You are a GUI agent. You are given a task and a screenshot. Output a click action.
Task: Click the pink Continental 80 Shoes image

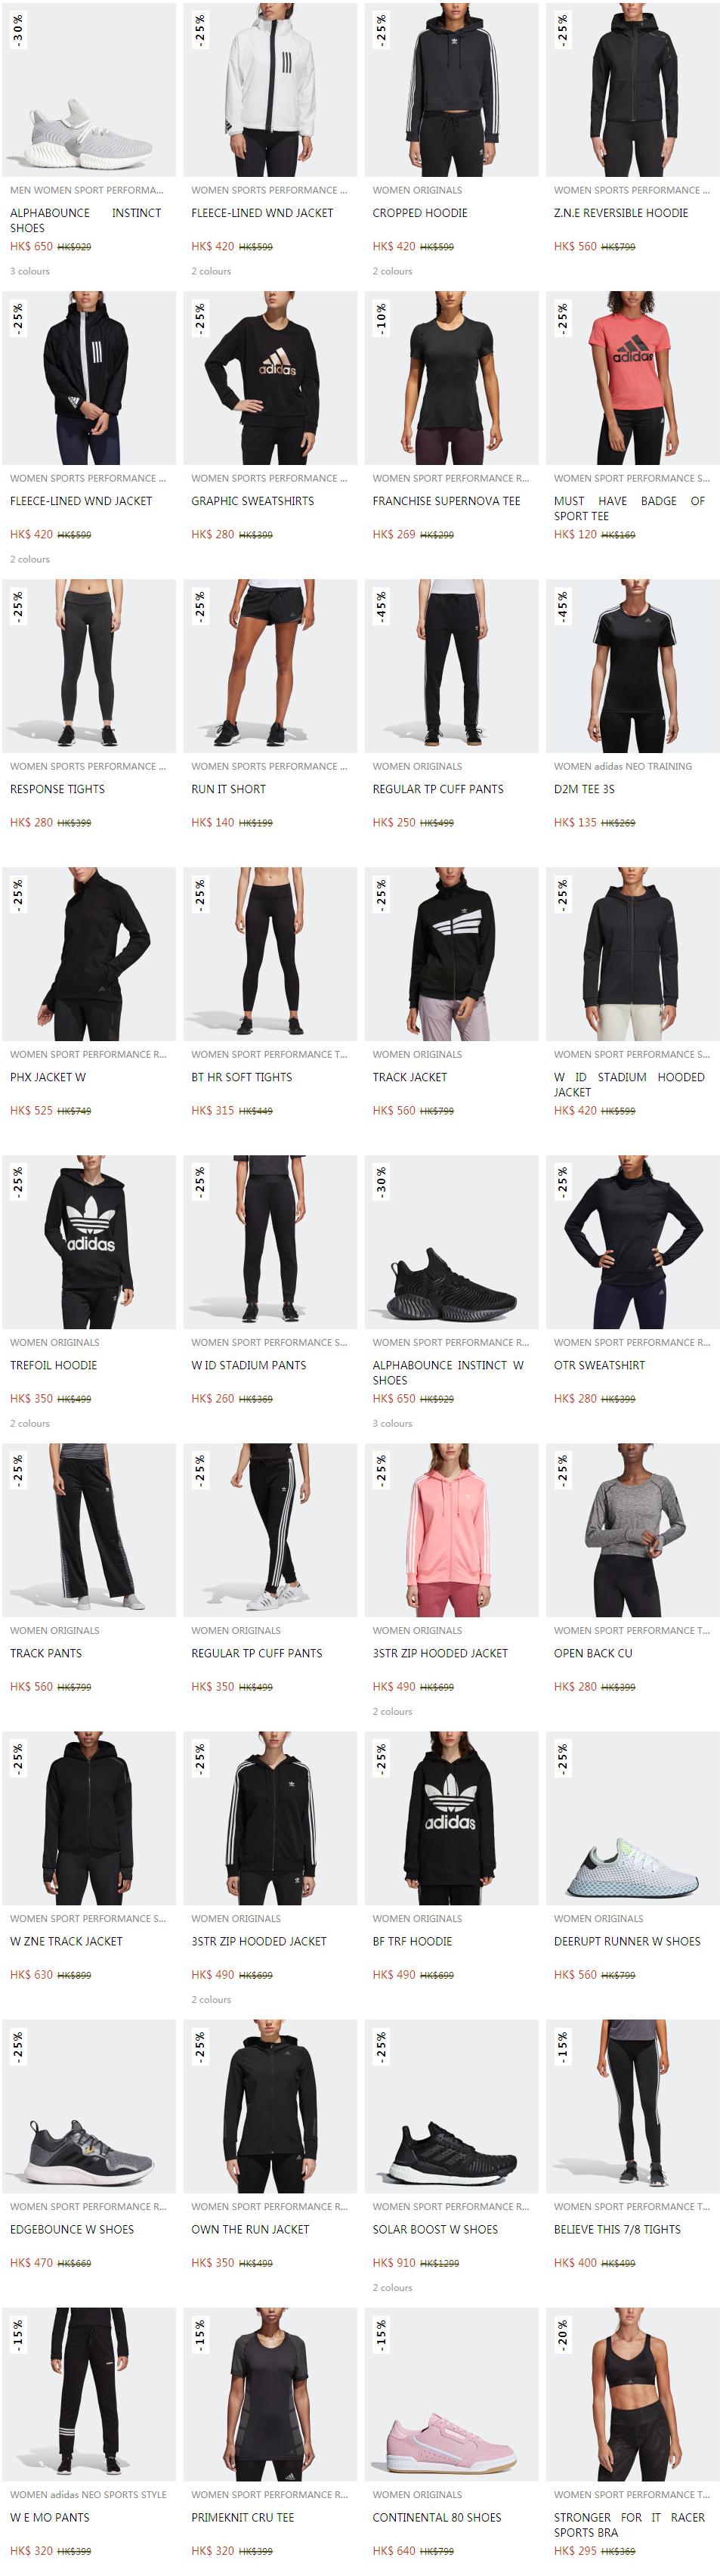tap(451, 2394)
